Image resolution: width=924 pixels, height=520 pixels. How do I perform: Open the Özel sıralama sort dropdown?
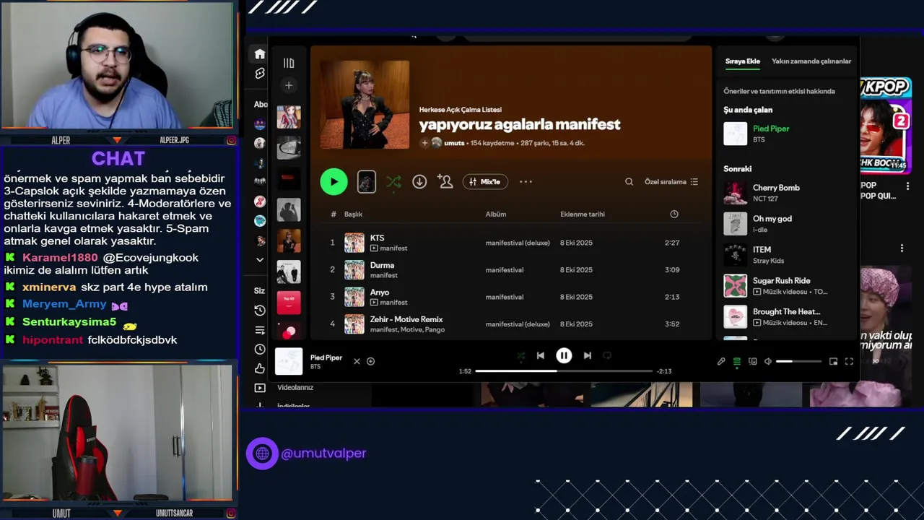coord(671,182)
